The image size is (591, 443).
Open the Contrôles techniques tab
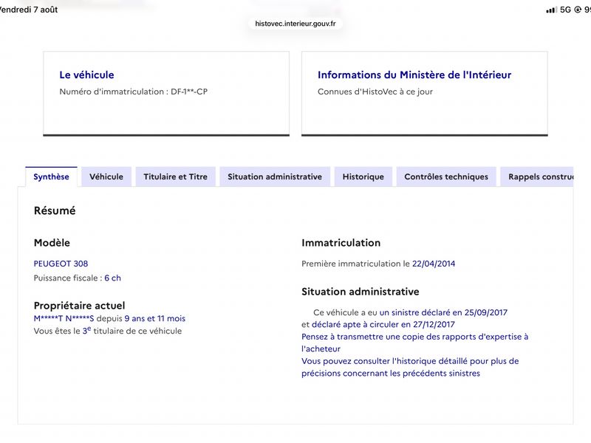(x=446, y=176)
